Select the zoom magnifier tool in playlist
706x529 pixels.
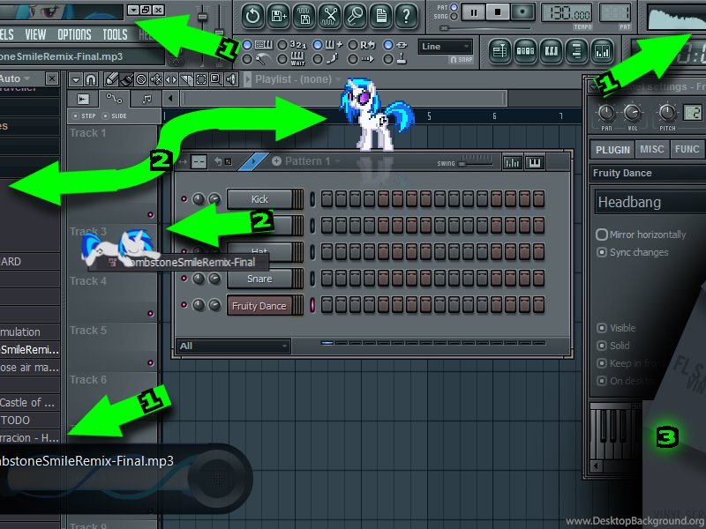[x=216, y=80]
